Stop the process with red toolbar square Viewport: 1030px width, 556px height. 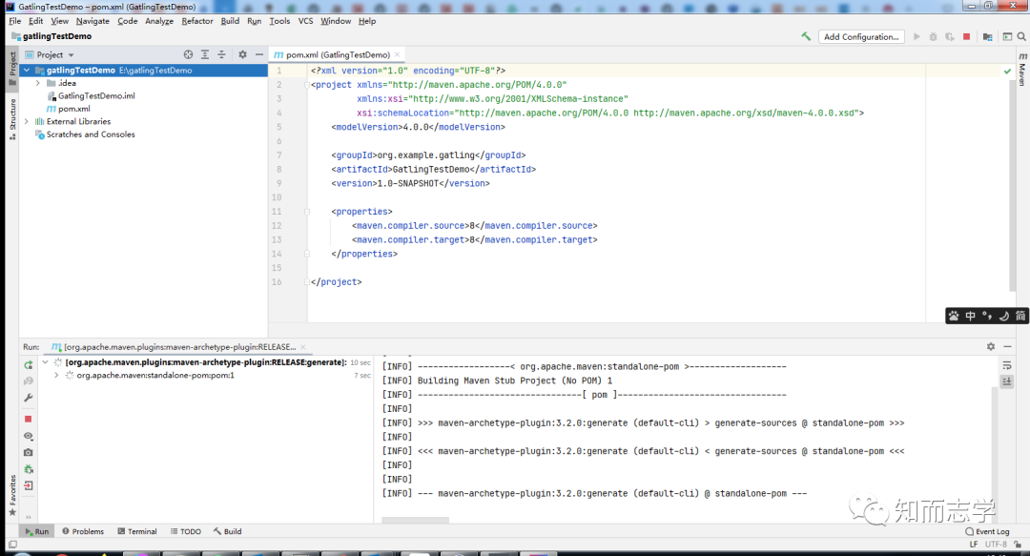tap(966, 37)
